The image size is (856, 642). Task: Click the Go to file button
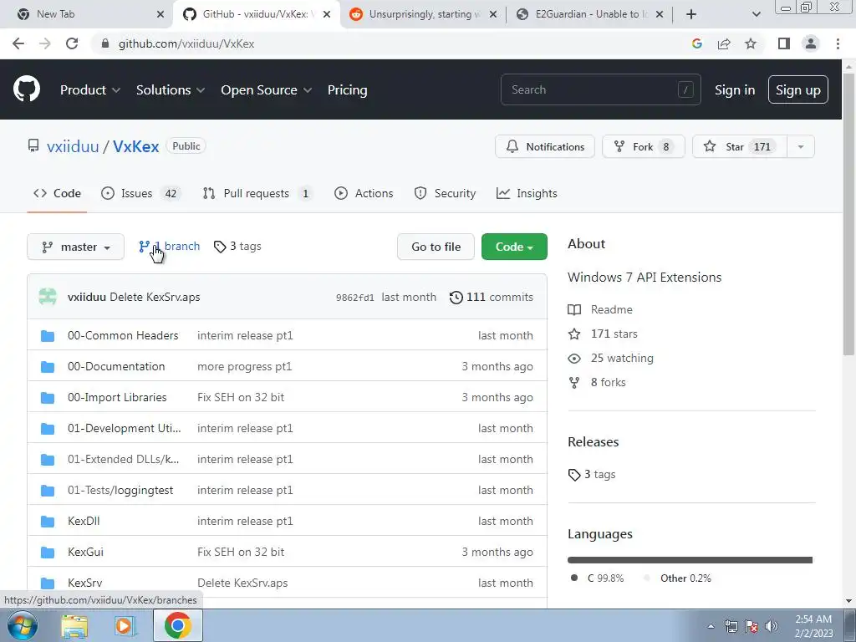point(436,247)
